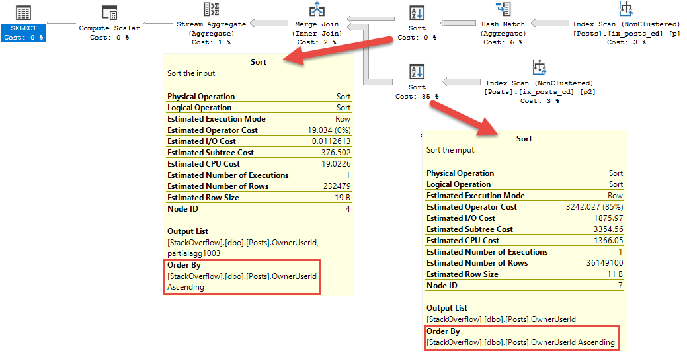
Task: Select the Stream Aggregate operator icon
Action: tap(212, 9)
